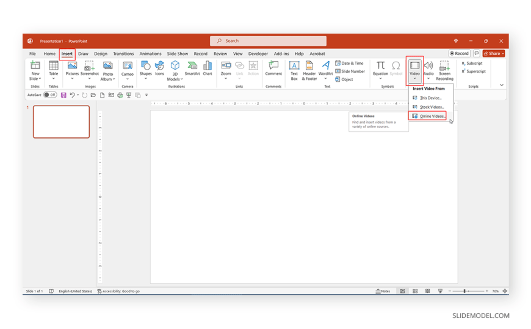The width and height of the screenshot is (531, 329).
Task: Open the Insert tab
Action: (67, 54)
